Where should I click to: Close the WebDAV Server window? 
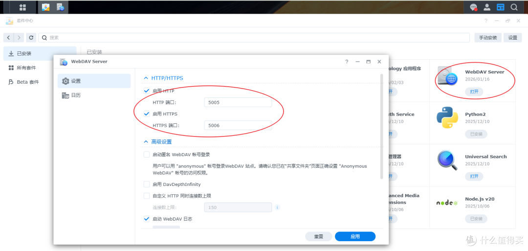pyautogui.click(x=379, y=62)
